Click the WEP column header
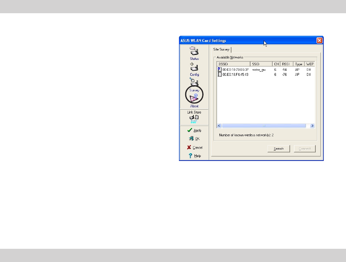The height and width of the screenshot is (262, 346). point(309,64)
